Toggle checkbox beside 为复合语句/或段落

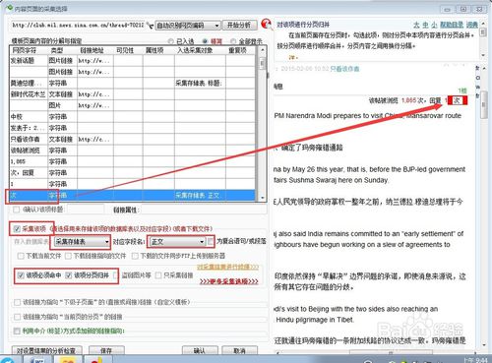[211, 241]
